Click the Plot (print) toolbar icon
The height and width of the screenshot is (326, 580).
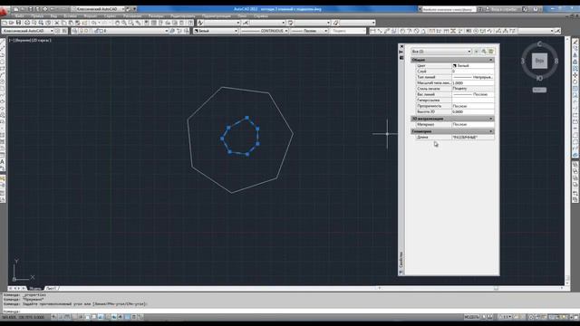point(27,23)
